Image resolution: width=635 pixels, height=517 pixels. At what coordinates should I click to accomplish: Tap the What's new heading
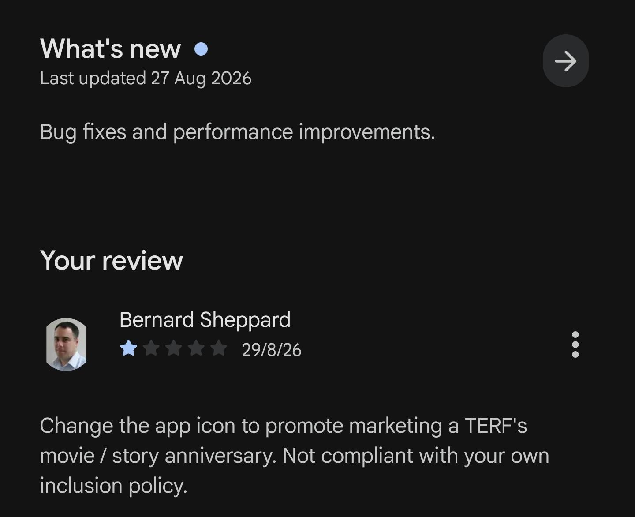110,49
